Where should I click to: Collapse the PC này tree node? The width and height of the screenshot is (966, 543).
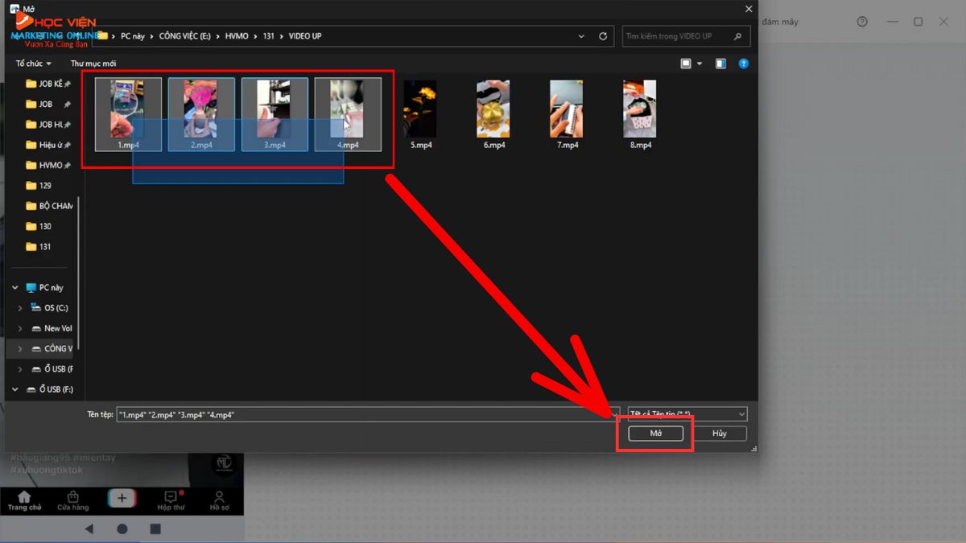pos(14,287)
